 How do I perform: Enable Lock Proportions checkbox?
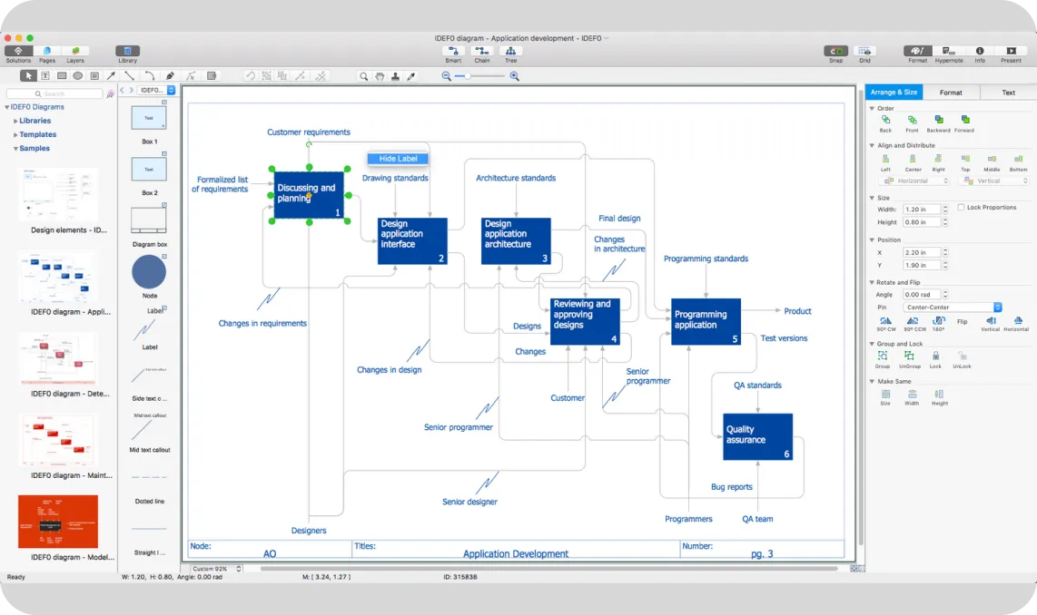click(x=962, y=208)
